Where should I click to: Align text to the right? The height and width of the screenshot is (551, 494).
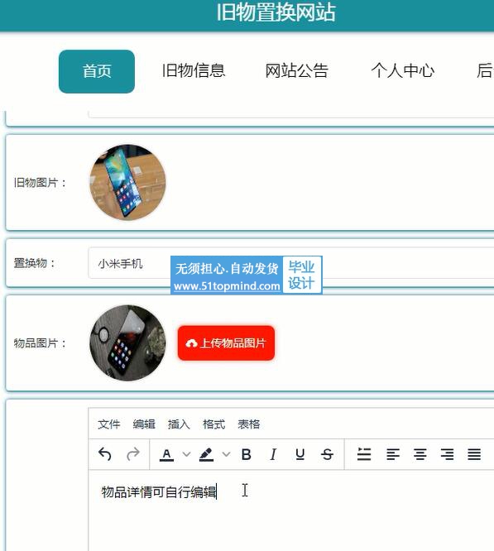click(x=447, y=454)
